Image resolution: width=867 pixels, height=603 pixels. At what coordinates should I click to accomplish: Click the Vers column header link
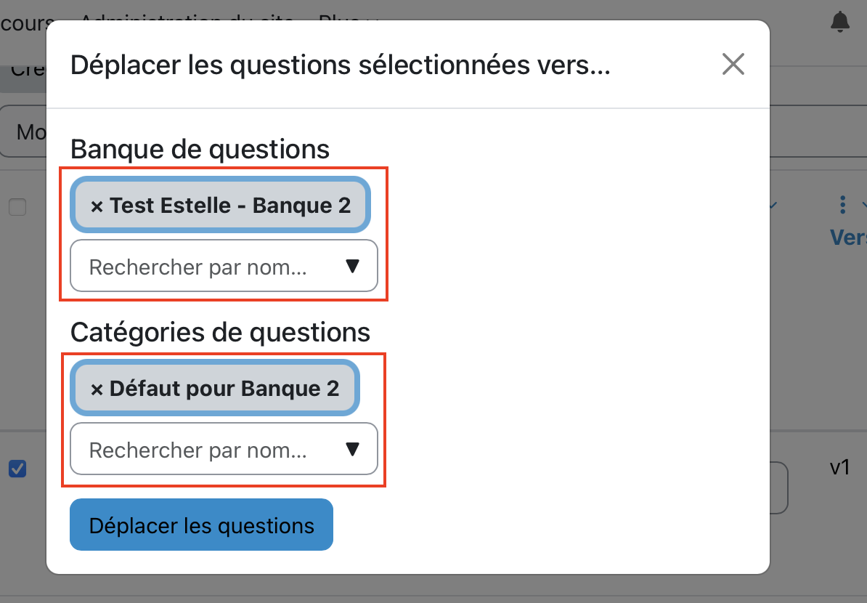[x=848, y=238]
